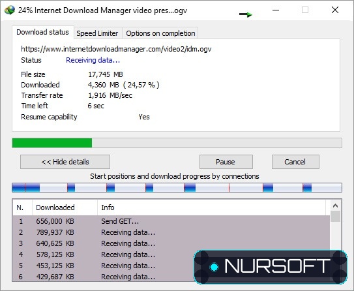Viewport: 354px width, 291px height.
Task: Select connection row 2 with 789,937 KB
Action: pyautogui.click(x=171, y=232)
